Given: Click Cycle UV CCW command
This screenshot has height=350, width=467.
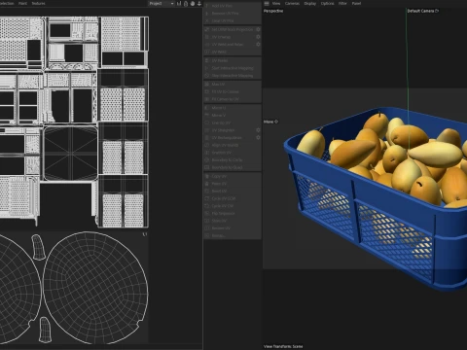Looking at the screenshot, I should [233, 198].
